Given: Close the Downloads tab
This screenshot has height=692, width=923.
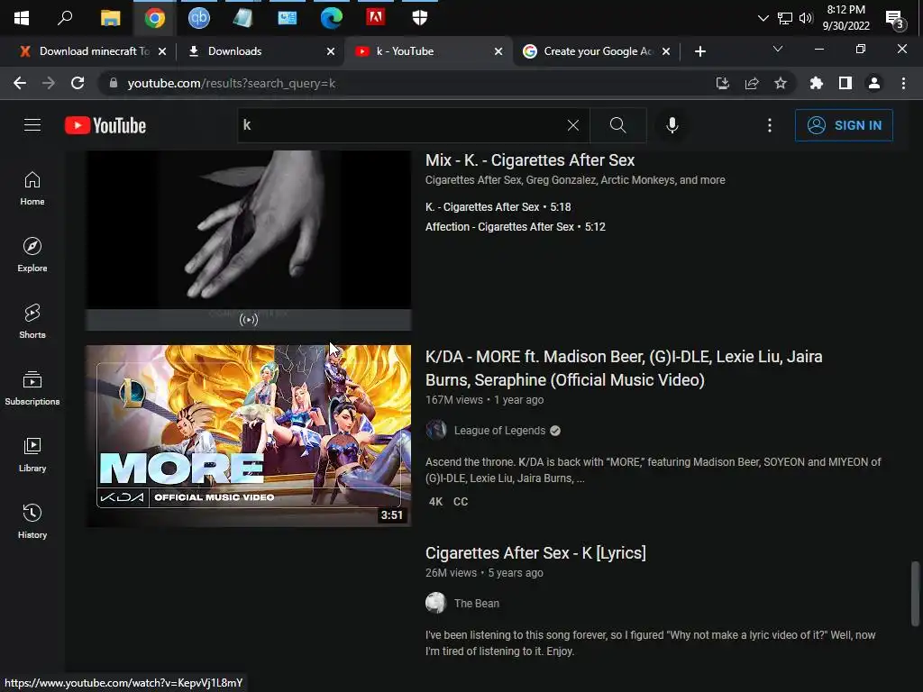Looking at the screenshot, I should point(331,51).
